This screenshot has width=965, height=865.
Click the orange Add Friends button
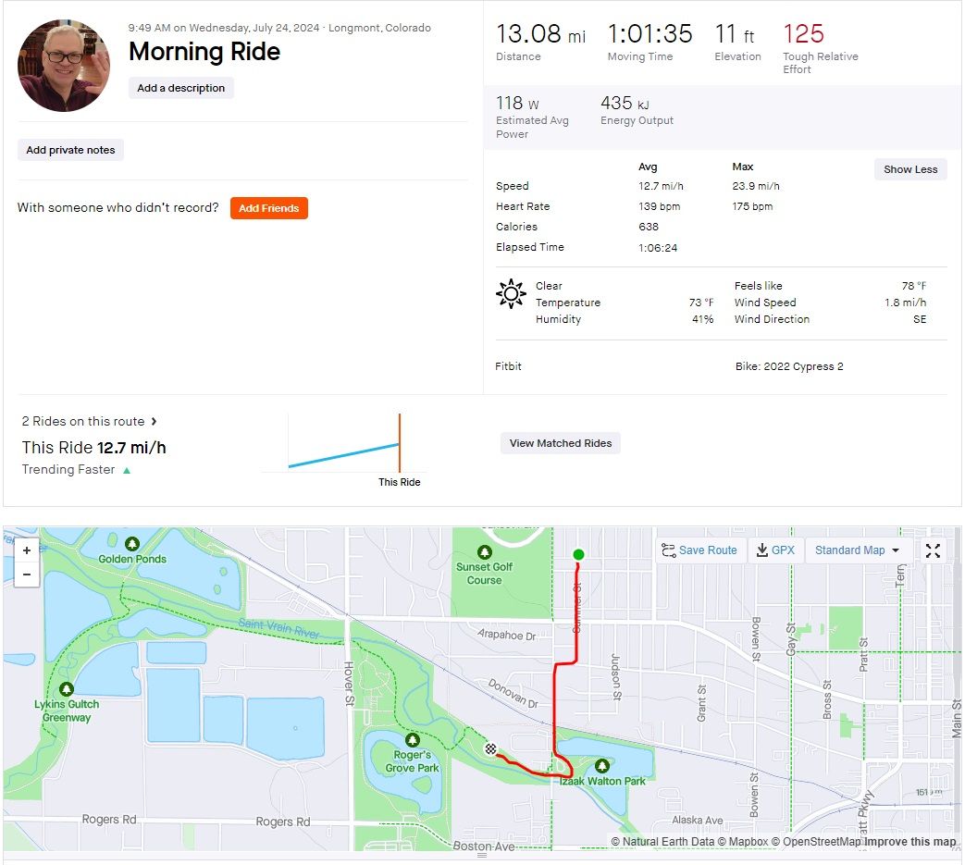pyautogui.click(x=268, y=208)
